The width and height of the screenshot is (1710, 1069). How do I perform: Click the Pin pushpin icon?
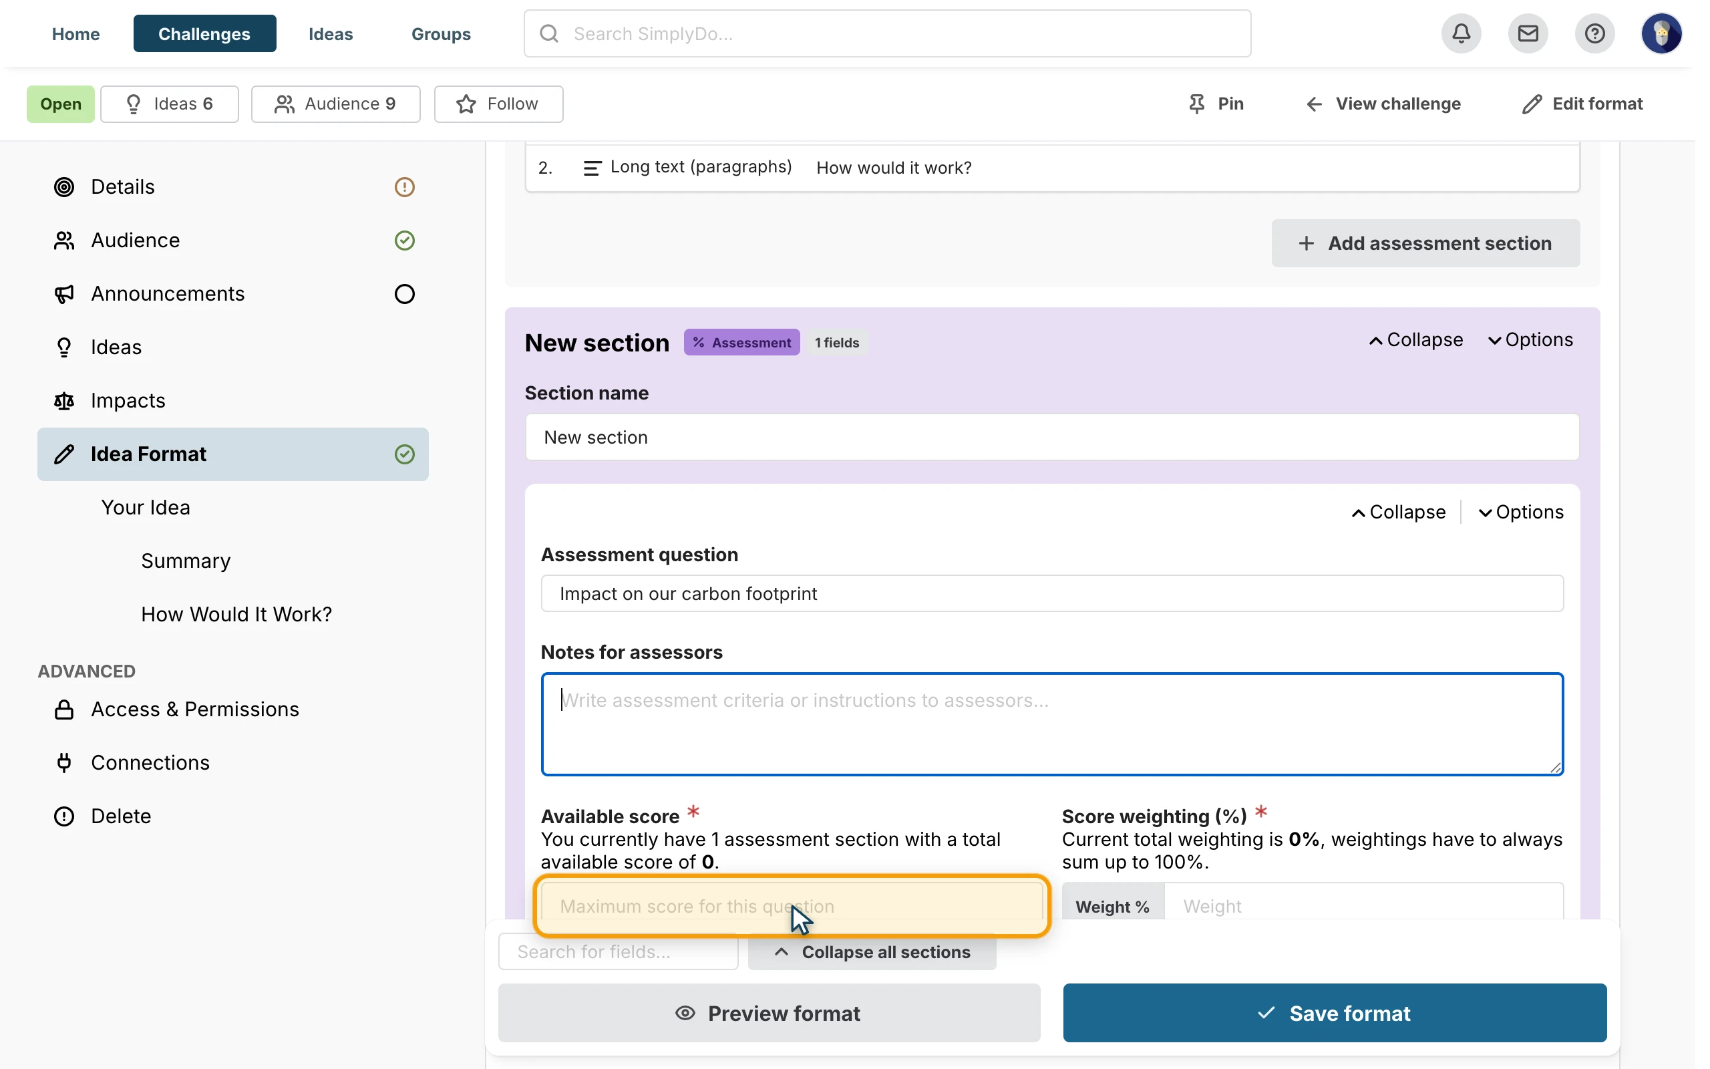coord(1196,104)
